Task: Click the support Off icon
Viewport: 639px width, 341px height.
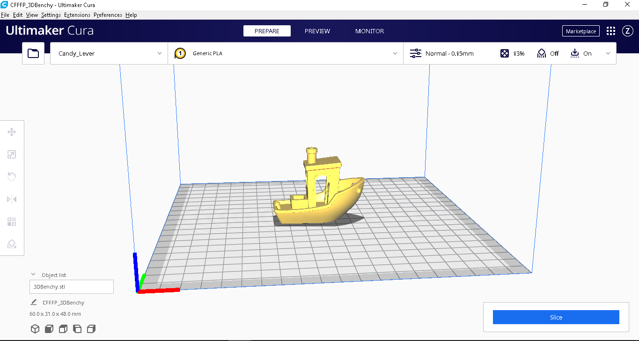Action: click(x=542, y=53)
